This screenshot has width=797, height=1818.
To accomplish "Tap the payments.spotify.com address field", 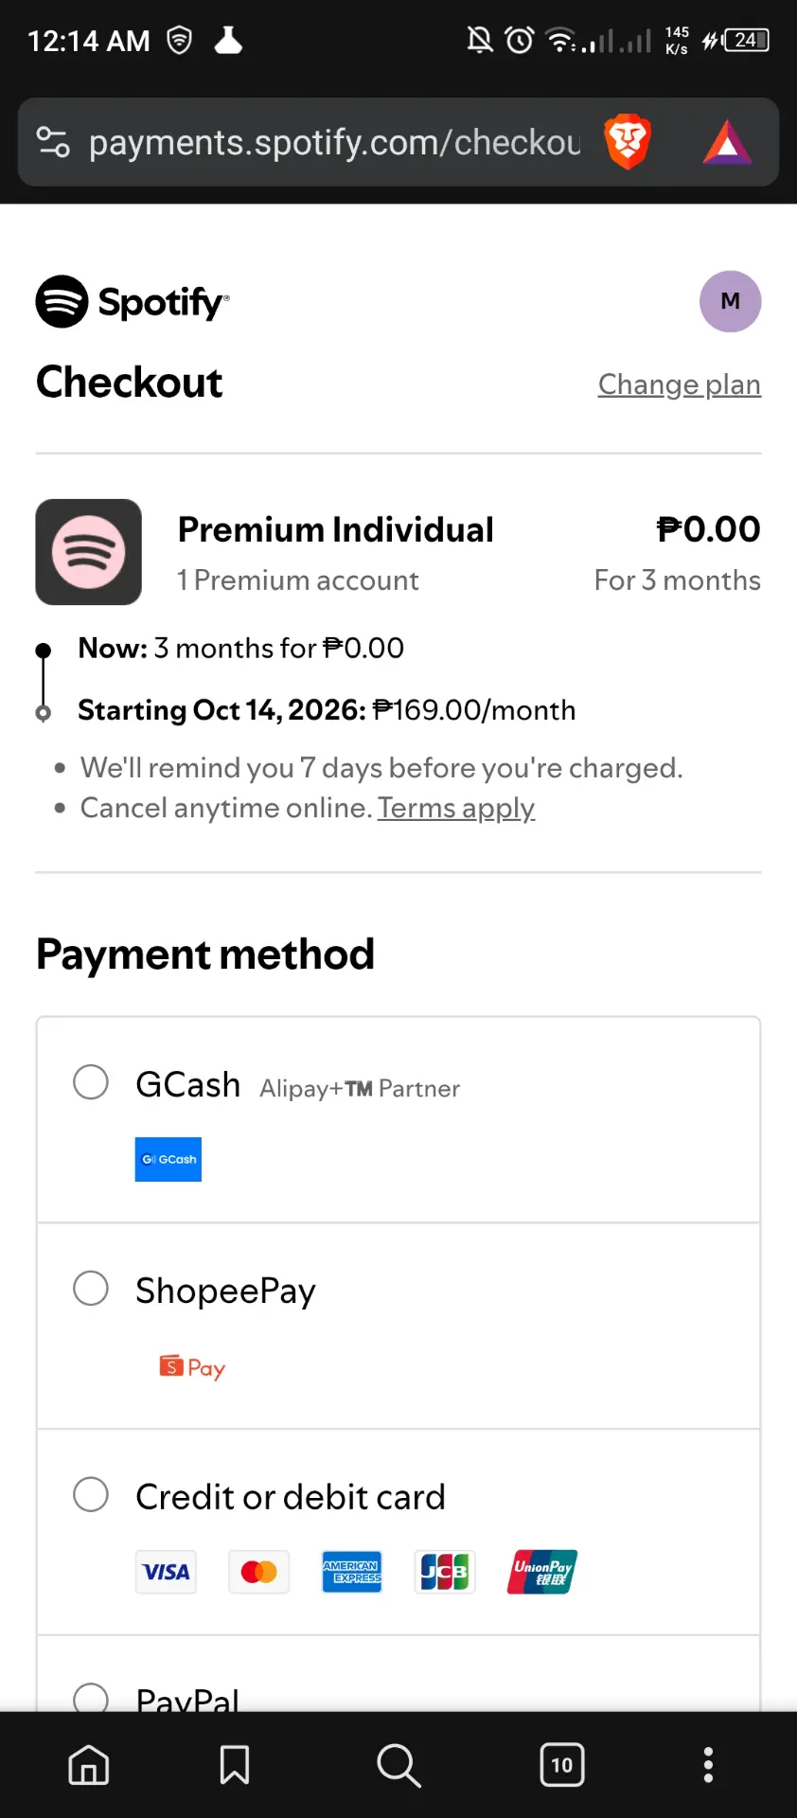I will [335, 142].
